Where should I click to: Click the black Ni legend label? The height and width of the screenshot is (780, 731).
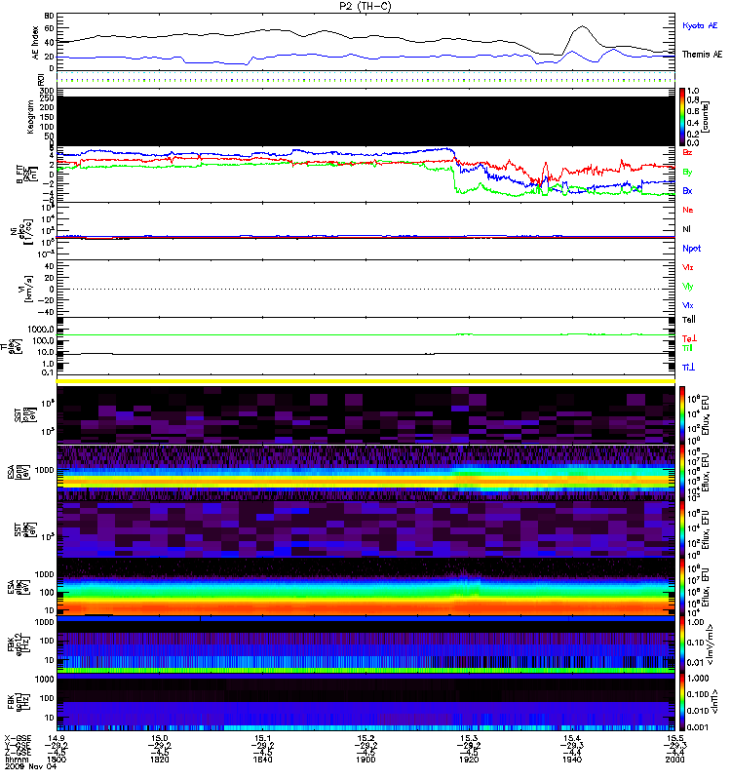(x=686, y=229)
